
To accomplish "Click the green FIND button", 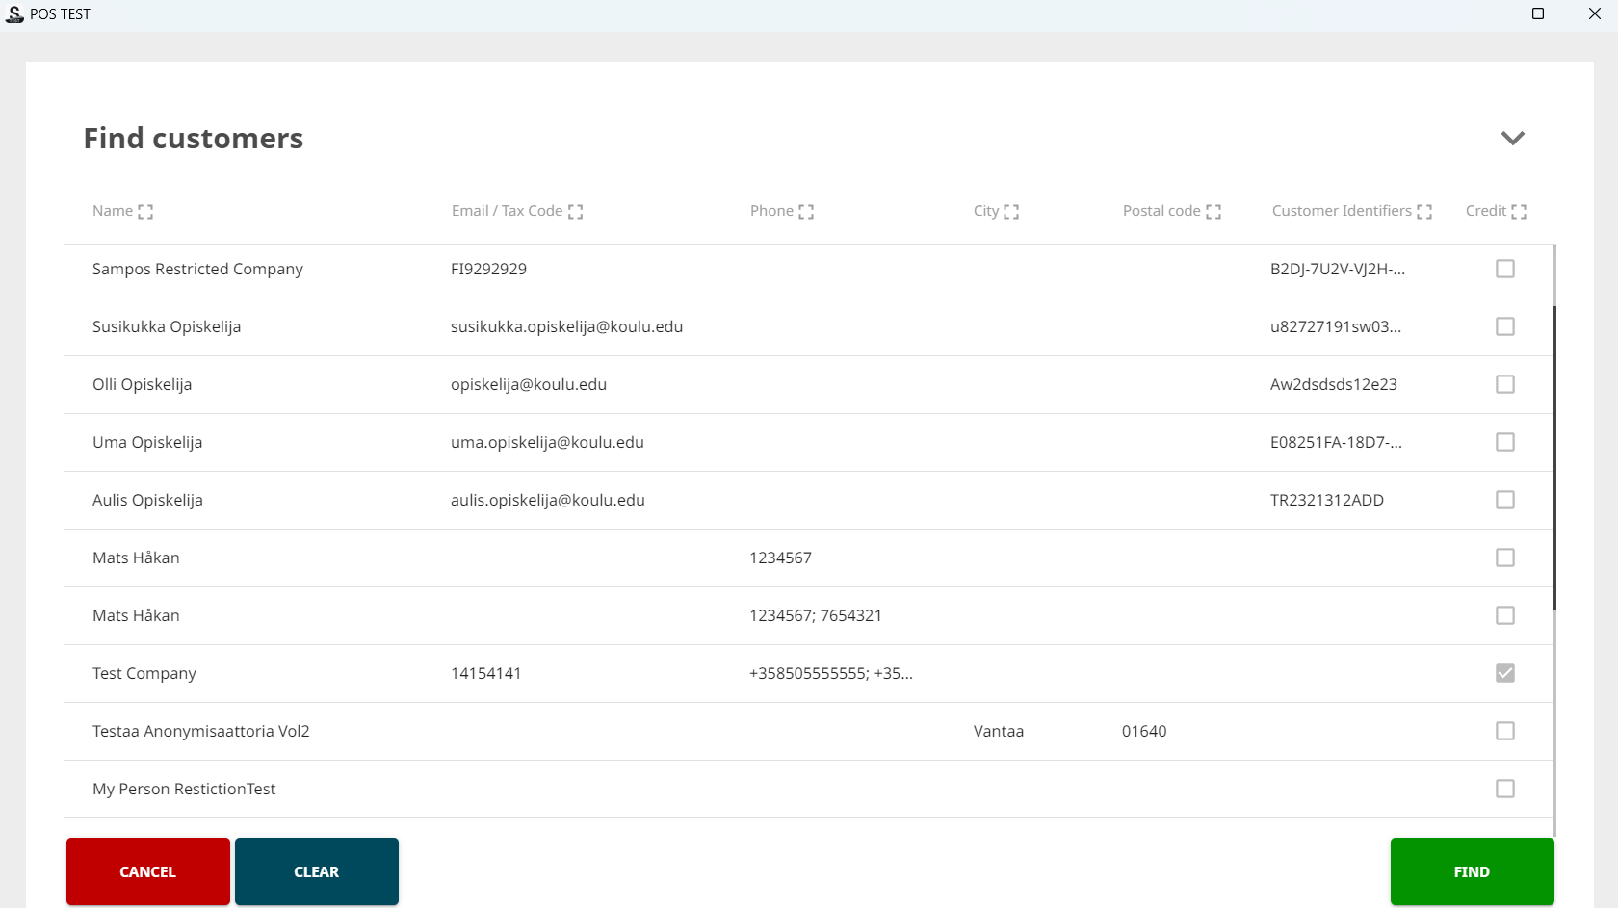I will click(1472, 871).
